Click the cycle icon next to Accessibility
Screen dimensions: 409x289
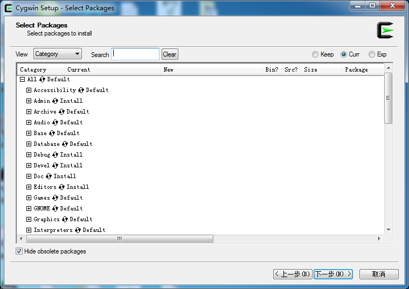pyautogui.click(x=81, y=90)
